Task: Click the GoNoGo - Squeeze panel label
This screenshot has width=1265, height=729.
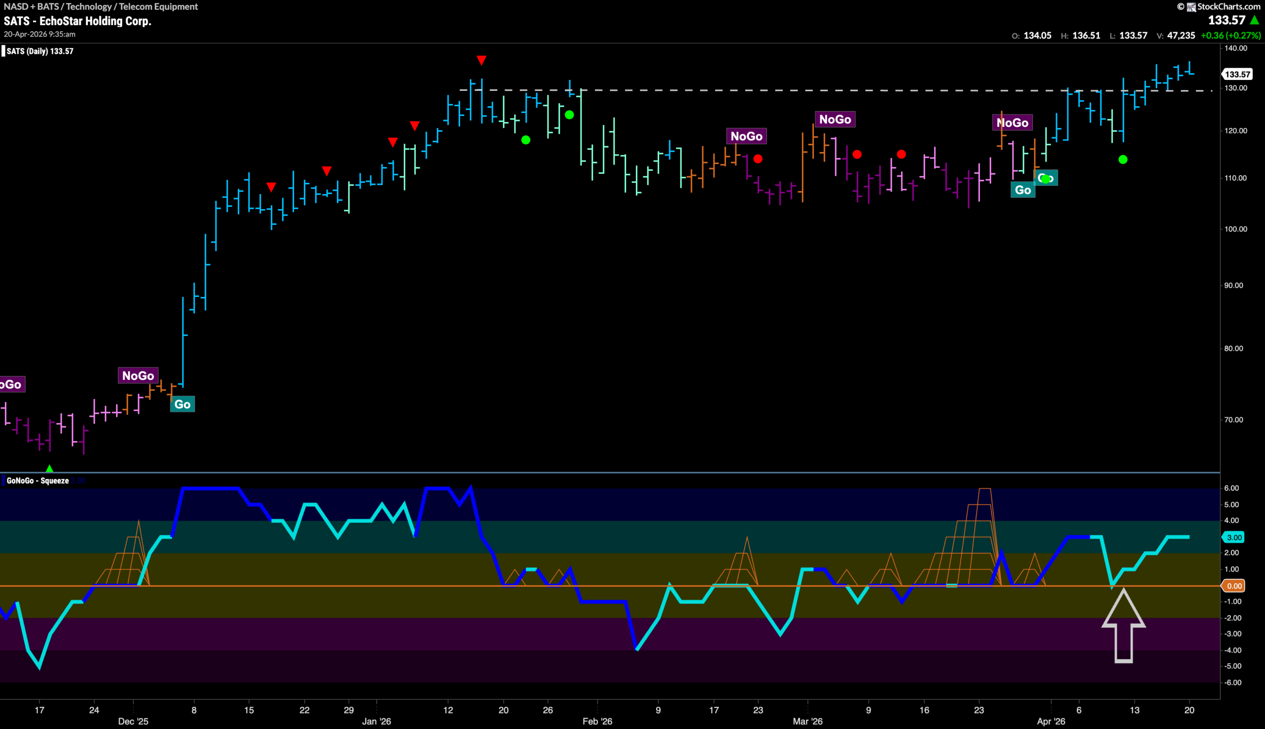Action: [38, 481]
